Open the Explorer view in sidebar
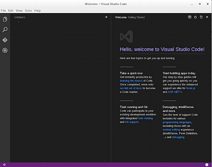This screenshot has height=167, width=212. (5, 19)
